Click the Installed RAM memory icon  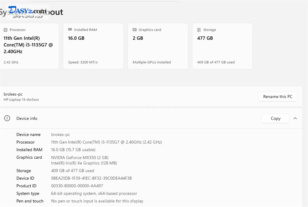pos(70,30)
